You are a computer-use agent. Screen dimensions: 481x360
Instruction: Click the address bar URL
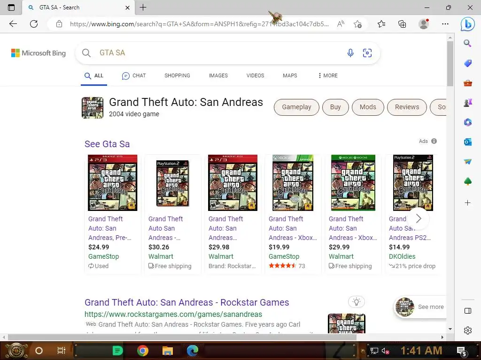[x=199, y=24]
